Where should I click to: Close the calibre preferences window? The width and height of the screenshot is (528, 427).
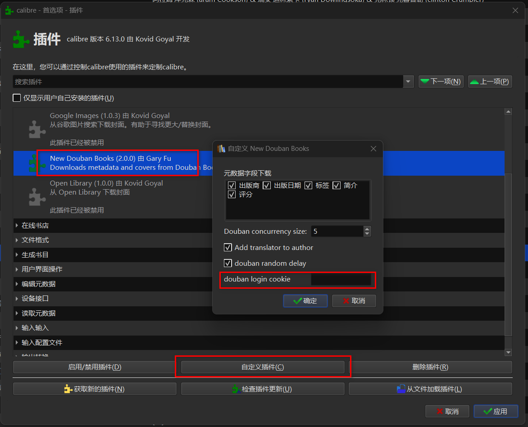tap(515, 10)
